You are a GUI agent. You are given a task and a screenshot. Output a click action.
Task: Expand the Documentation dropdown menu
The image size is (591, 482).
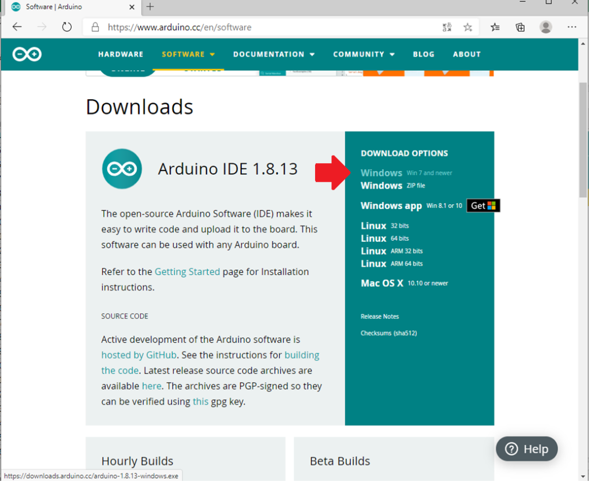point(274,54)
